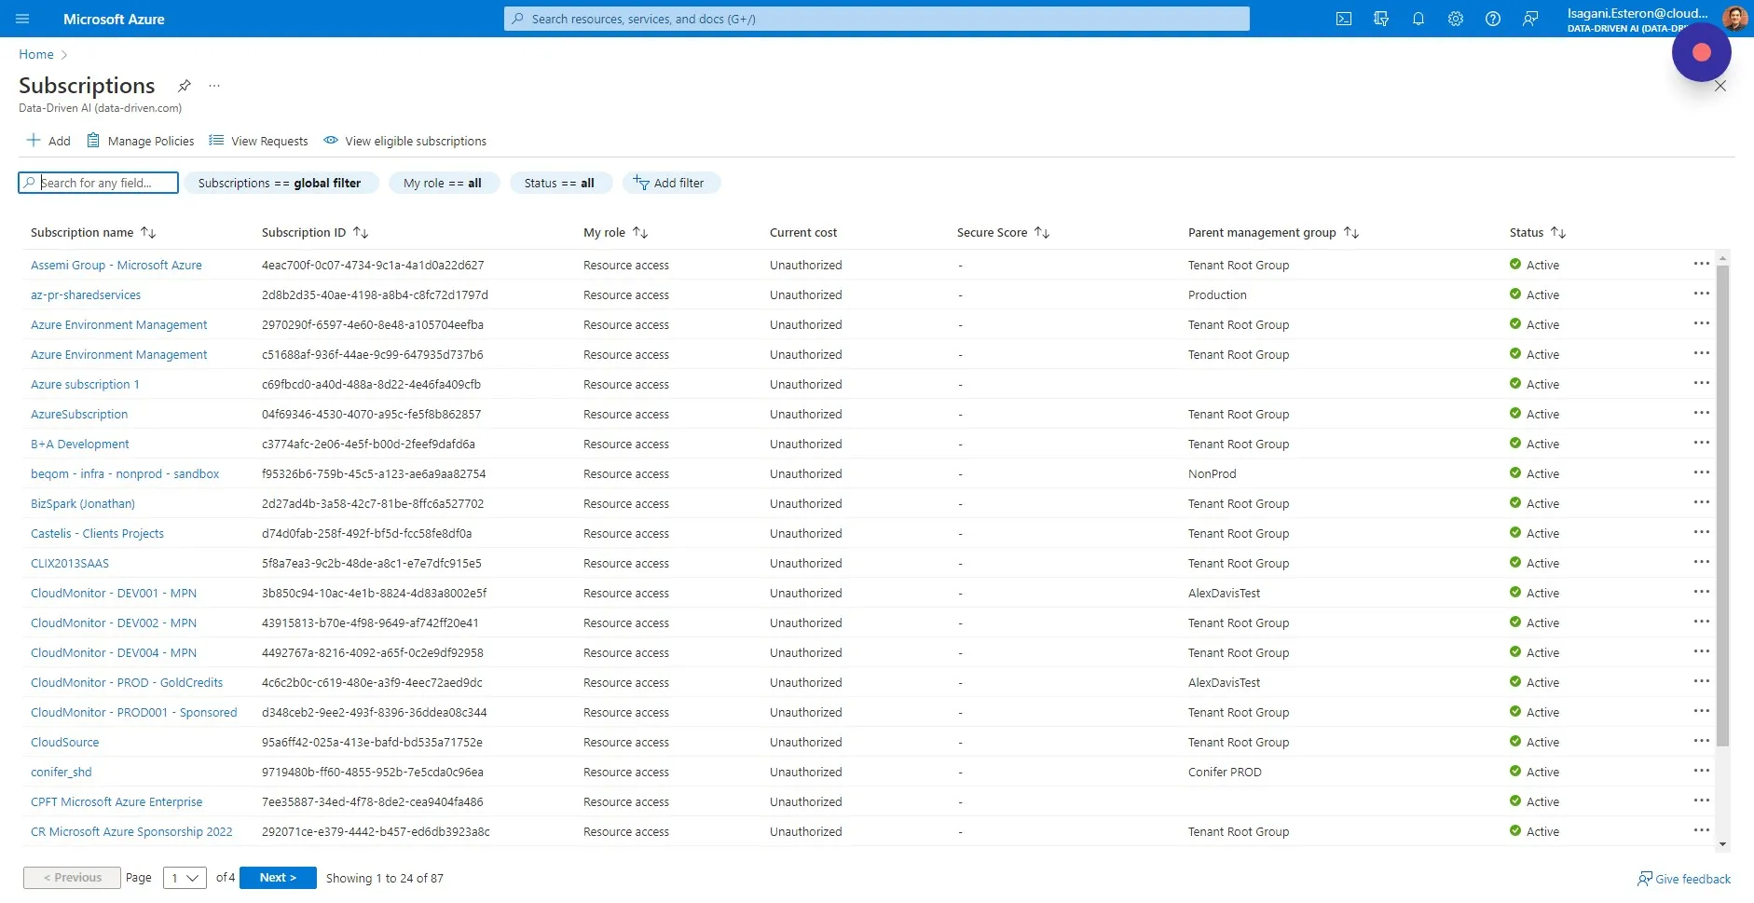Open CloudMonitor - DEV004 - MPN subscription
Screen dimensions: 1754x903
click(114, 652)
